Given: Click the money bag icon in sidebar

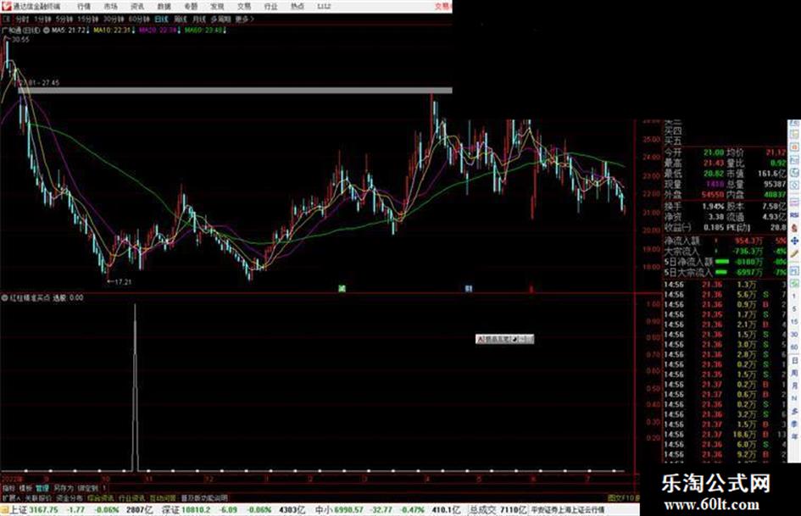Looking at the screenshot, I should point(794,227).
